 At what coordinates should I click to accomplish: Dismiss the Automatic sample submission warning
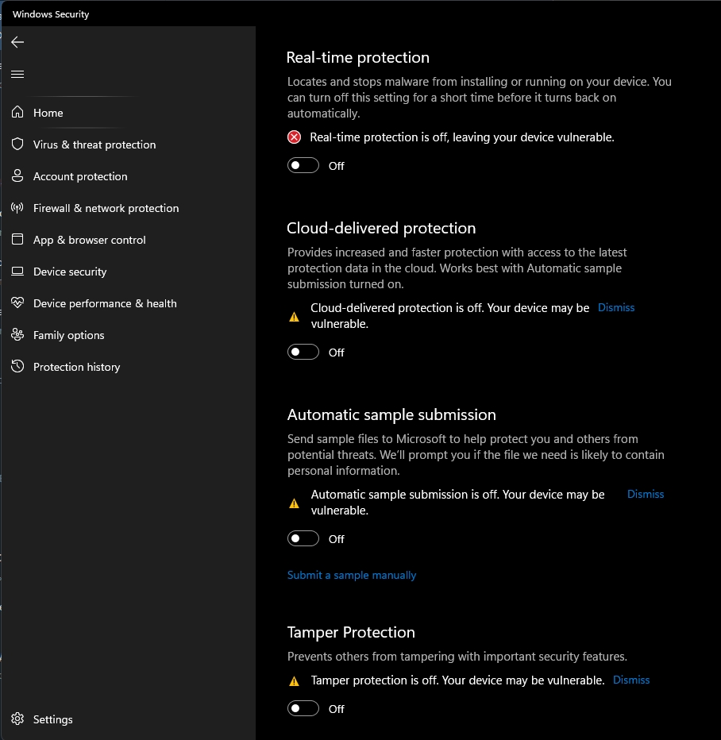pyautogui.click(x=646, y=494)
